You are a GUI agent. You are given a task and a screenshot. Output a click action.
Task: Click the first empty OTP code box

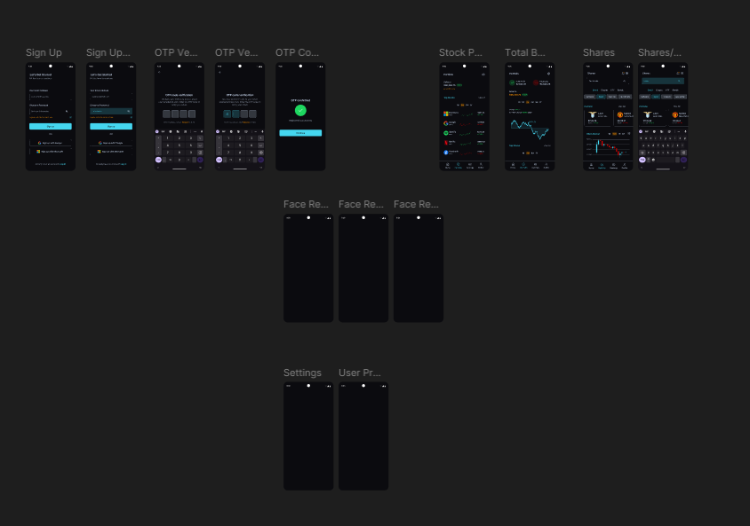coord(166,114)
